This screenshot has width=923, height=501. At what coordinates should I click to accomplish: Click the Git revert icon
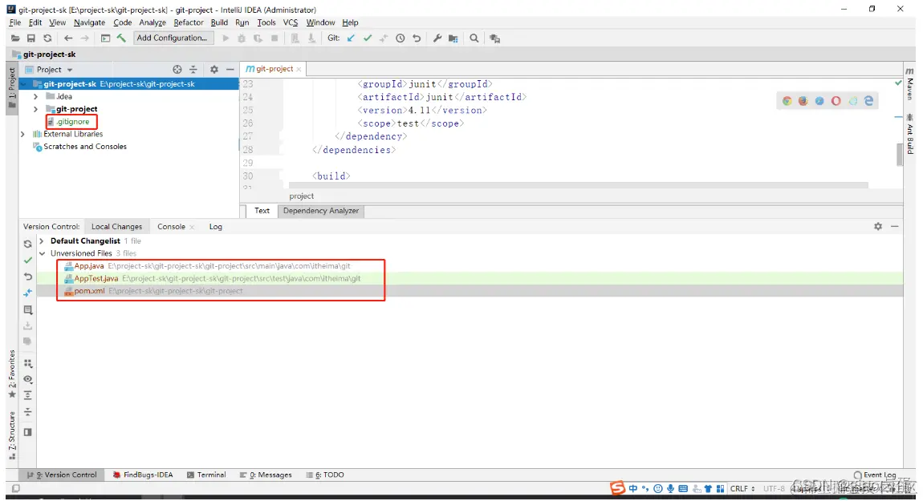[x=417, y=38]
